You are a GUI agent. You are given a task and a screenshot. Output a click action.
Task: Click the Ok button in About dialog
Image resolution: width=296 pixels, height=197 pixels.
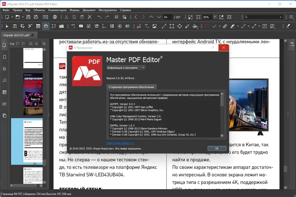217,148
